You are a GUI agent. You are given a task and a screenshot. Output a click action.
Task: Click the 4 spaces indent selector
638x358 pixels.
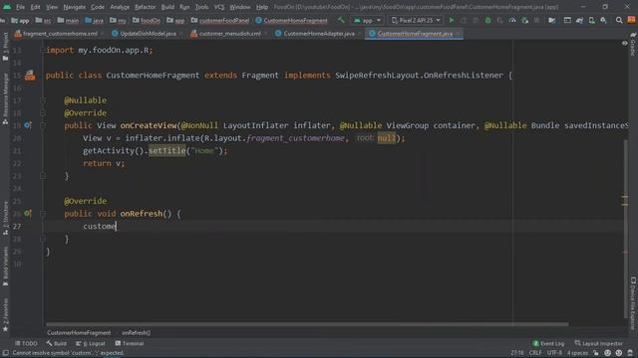[577, 353]
